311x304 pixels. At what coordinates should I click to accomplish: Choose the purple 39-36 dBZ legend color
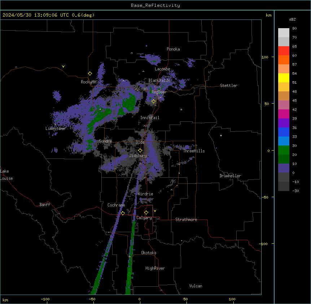click(x=284, y=123)
